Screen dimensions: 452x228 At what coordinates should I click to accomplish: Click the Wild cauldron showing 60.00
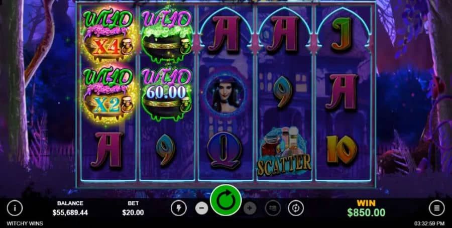[x=167, y=94]
